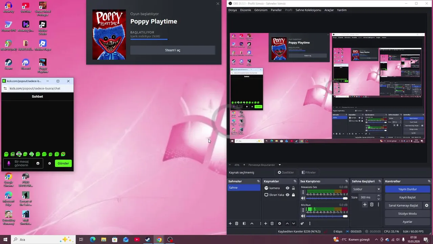Pop out the Kaynaklar dock panel
The image size is (433, 244).
point(295,181)
